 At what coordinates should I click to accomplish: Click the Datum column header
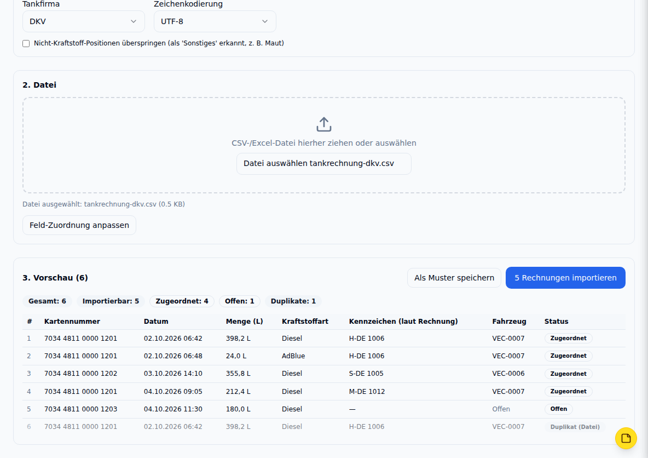(156, 322)
